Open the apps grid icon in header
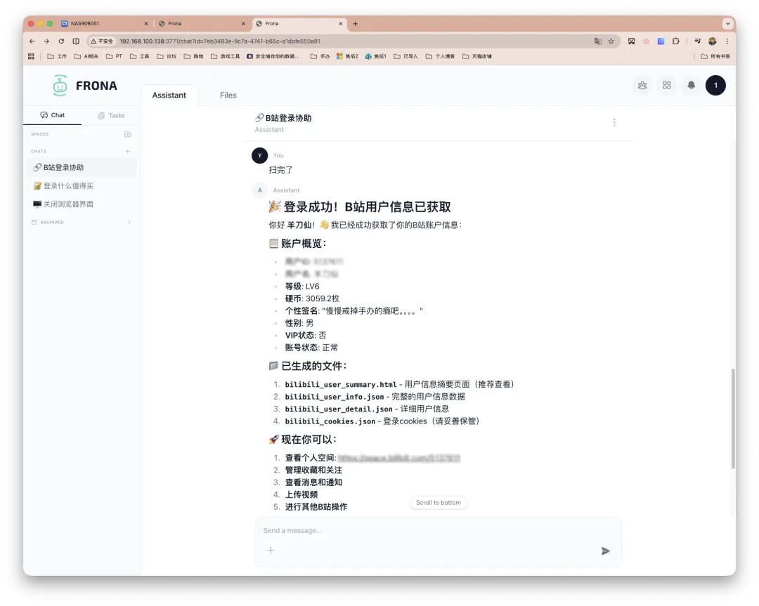The height and width of the screenshot is (606, 759). click(666, 86)
